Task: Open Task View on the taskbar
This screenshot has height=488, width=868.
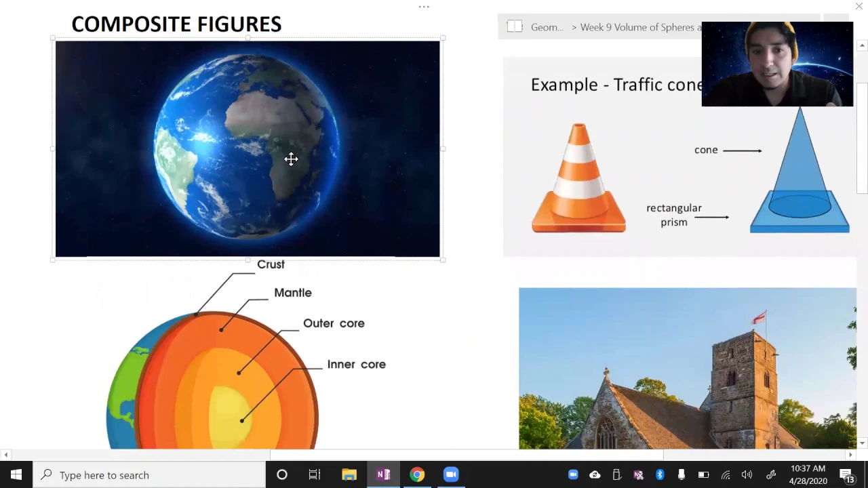Action: (315, 475)
